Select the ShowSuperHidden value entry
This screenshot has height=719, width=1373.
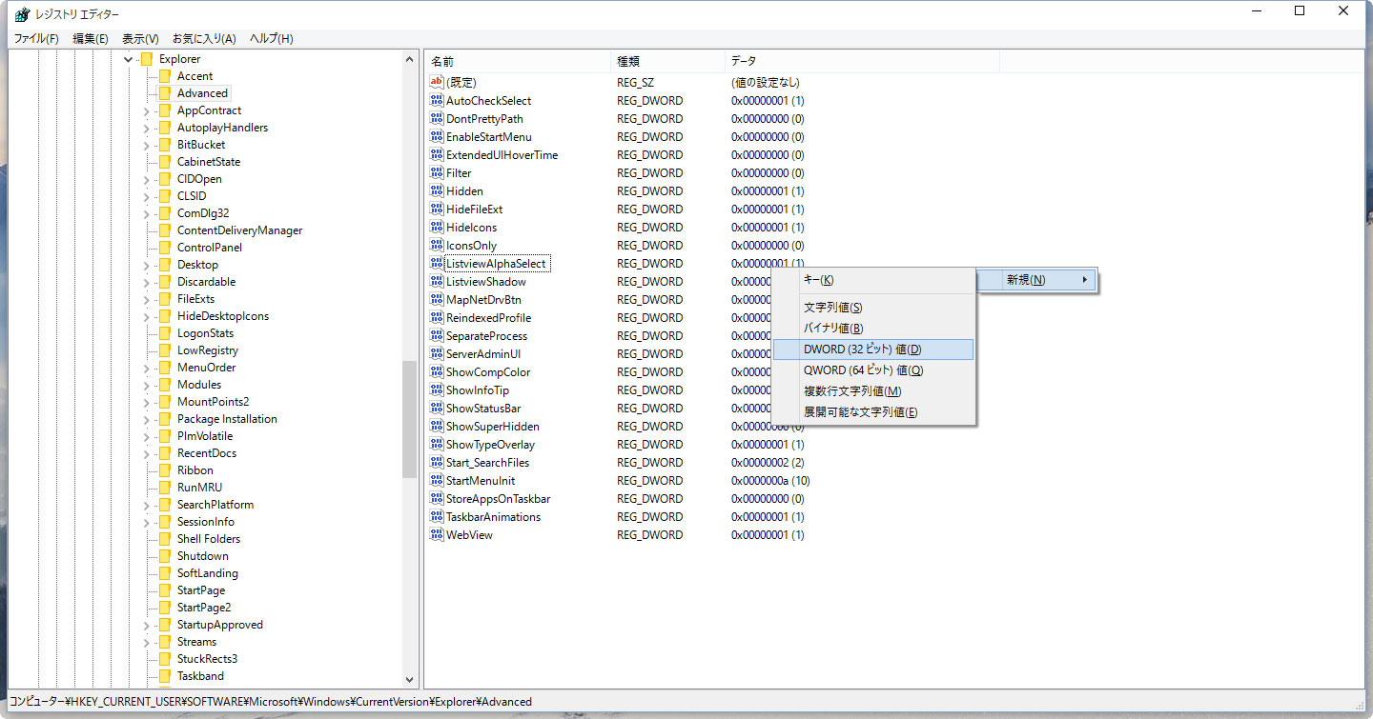[x=492, y=427]
